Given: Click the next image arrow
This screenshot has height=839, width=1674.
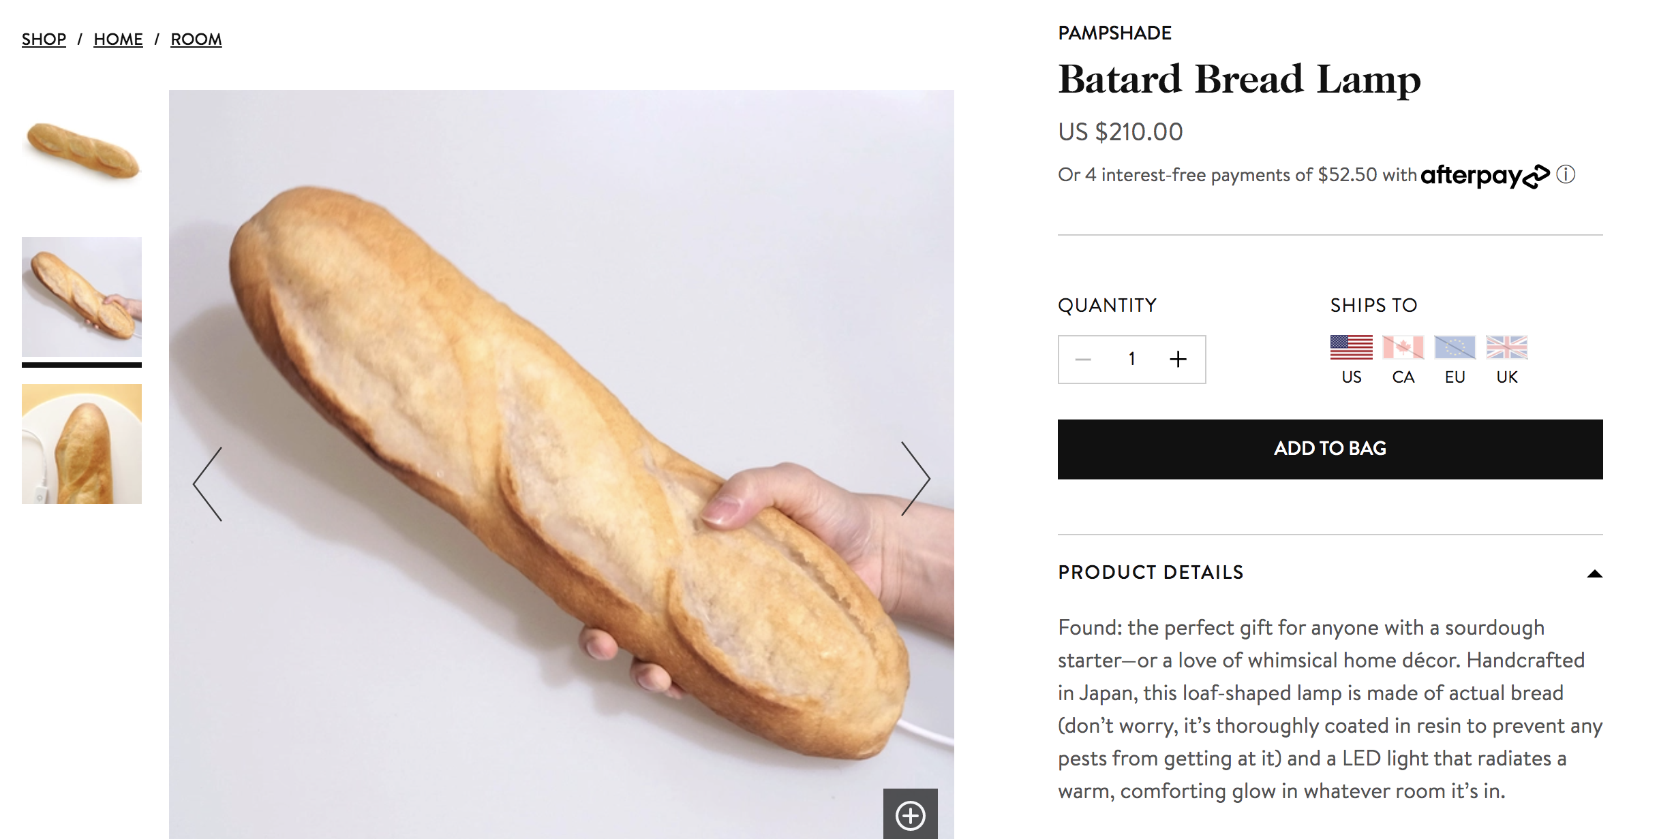Looking at the screenshot, I should click(915, 479).
